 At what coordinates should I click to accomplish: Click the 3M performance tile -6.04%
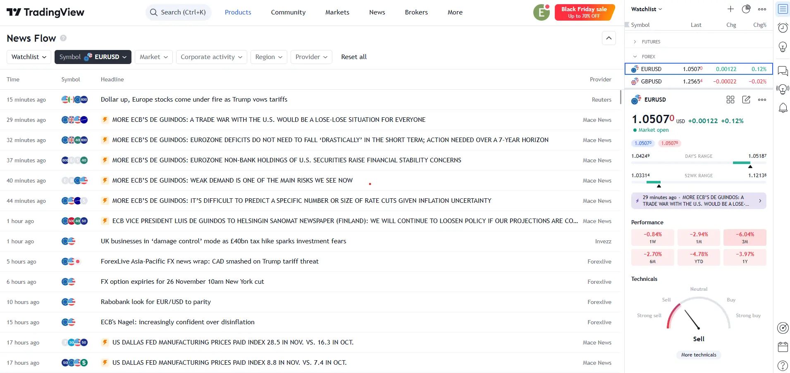745,238
